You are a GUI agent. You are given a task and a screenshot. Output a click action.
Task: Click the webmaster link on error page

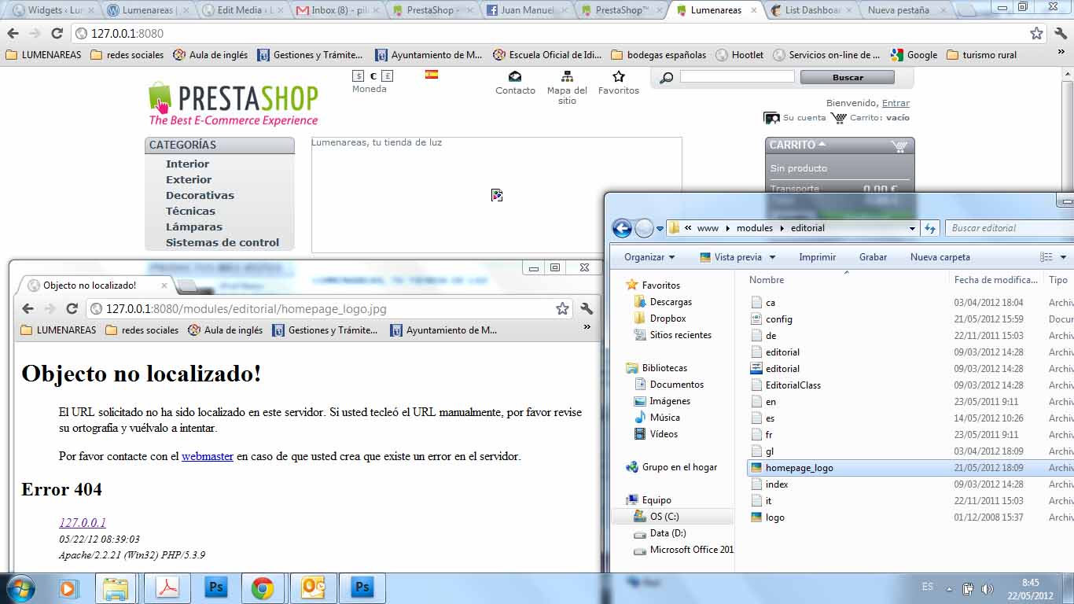(x=208, y=456)
